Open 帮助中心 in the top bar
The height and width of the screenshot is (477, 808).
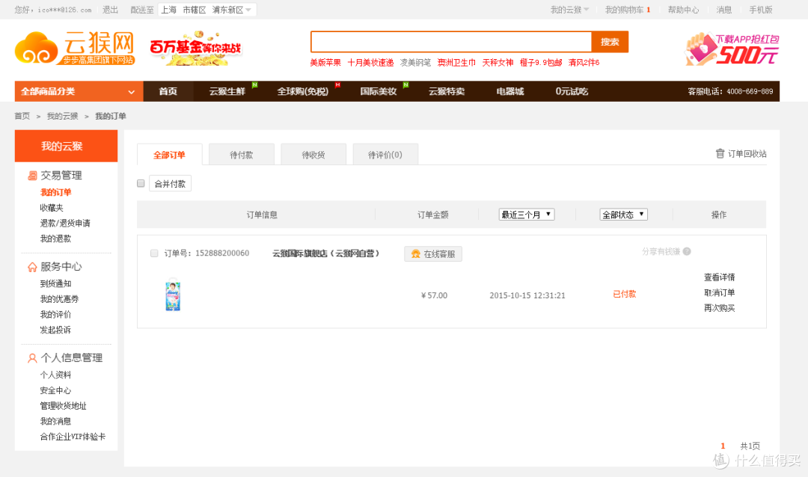(x=683, y=10)
